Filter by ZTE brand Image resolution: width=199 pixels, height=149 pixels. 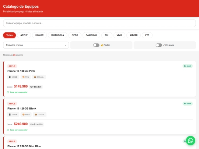click(x=147, y=35)
